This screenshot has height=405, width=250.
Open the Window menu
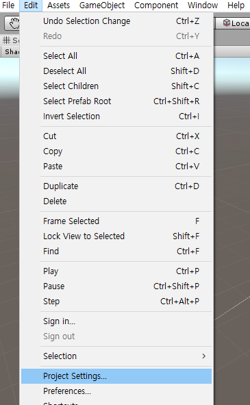pos(203,5)
